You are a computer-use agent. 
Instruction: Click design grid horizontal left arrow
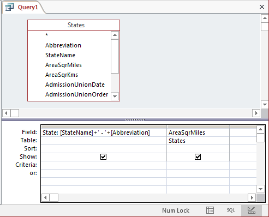(x=45, y=197)
